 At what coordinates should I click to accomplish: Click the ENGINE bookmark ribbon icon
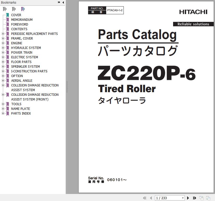(8, 43)
